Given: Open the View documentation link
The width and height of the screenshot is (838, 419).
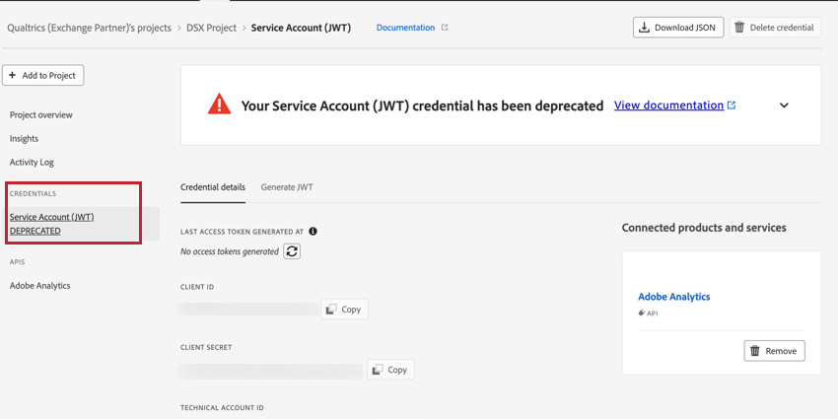Looking at the screenshot, I should pyautogui.click(x=668, y=105).
